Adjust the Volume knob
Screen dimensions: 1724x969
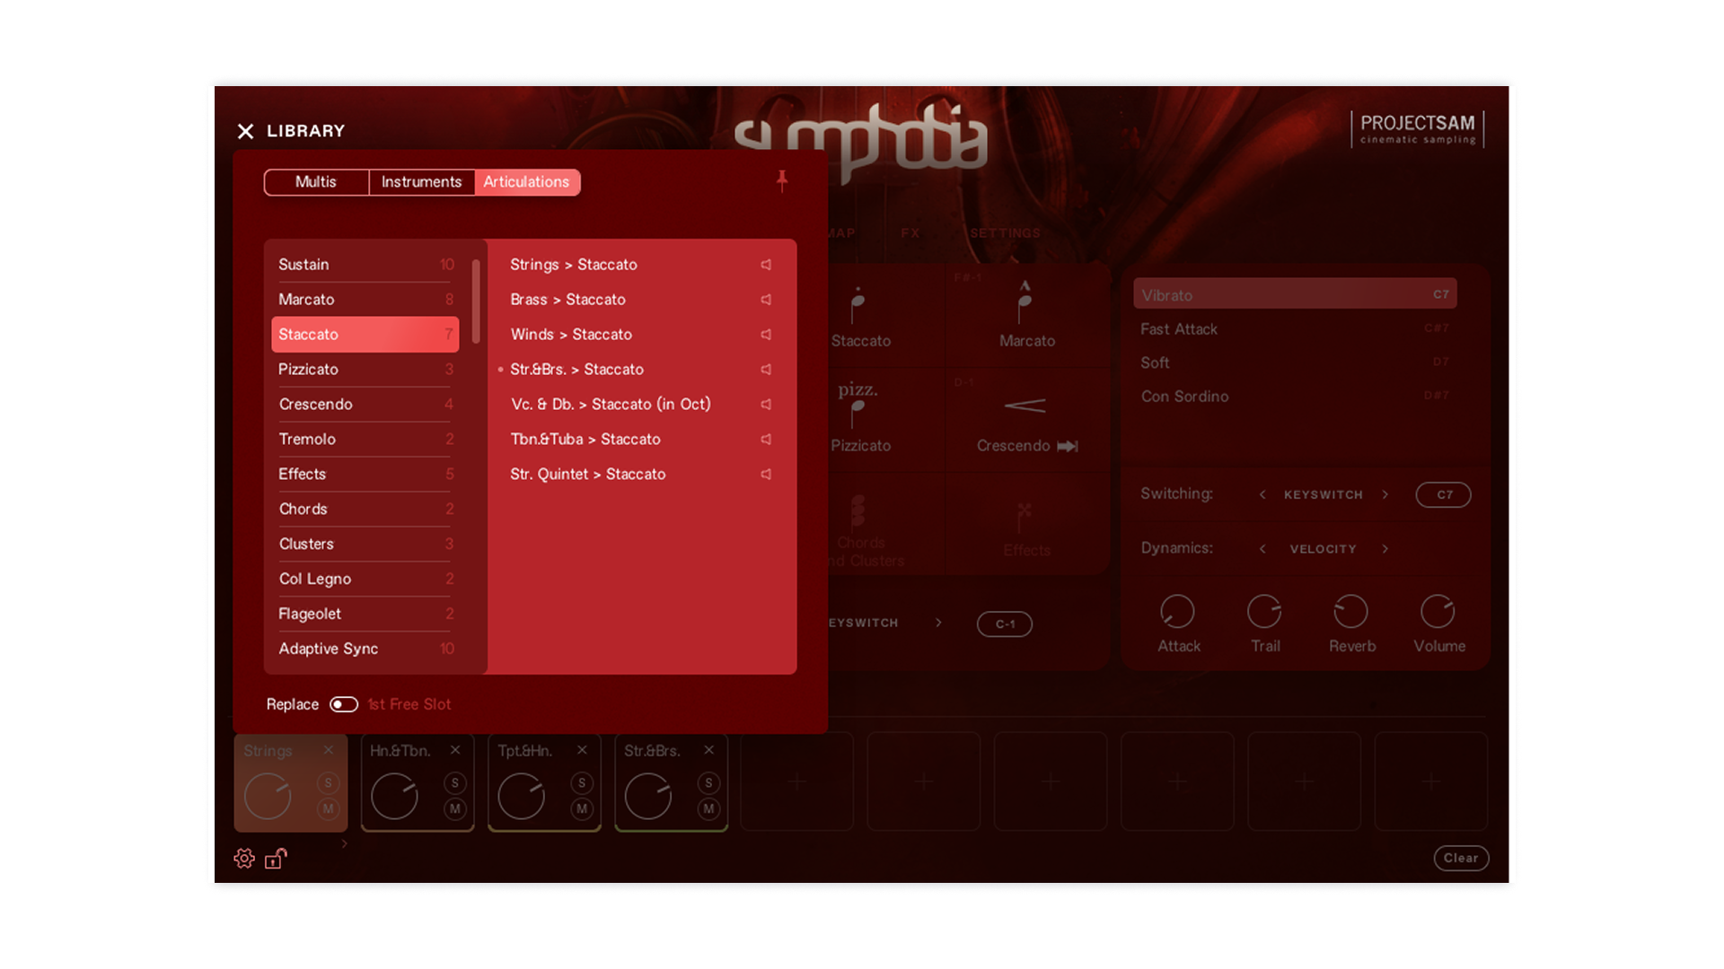[x=1438, y=612]
